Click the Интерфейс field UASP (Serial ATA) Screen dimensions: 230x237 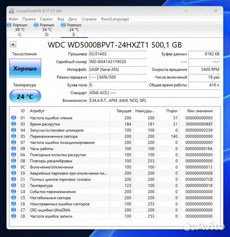118,69
